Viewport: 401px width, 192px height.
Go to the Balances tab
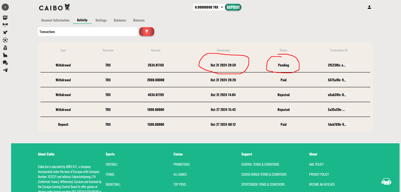[120, 20]
